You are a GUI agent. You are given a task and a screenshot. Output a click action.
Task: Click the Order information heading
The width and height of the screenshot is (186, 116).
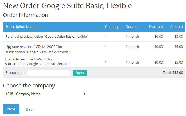pos(26,15)
